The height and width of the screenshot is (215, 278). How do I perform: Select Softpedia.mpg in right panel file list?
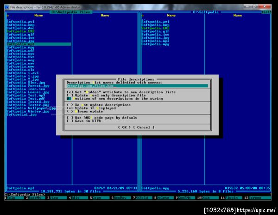coord(155,44)
